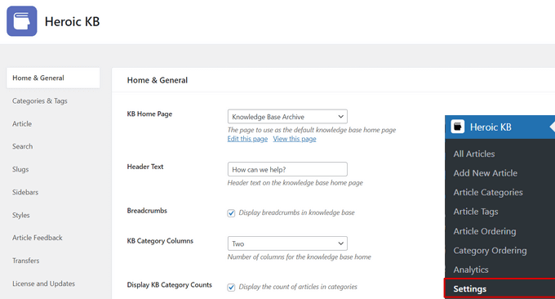Expand the KB Category Columns dropdown
This screenshot has height=299, width=555.
tap(287, 243)
